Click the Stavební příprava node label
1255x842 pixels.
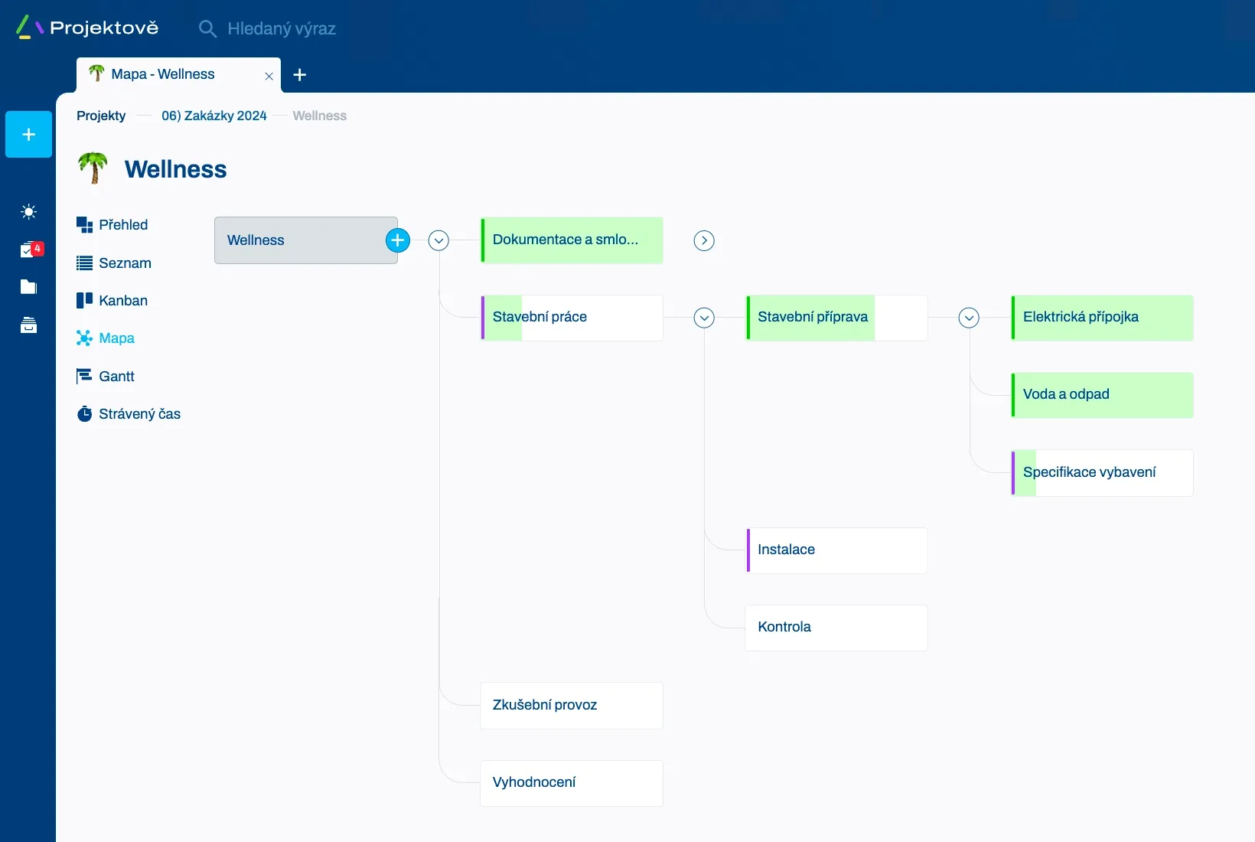(x=813, y=317)
